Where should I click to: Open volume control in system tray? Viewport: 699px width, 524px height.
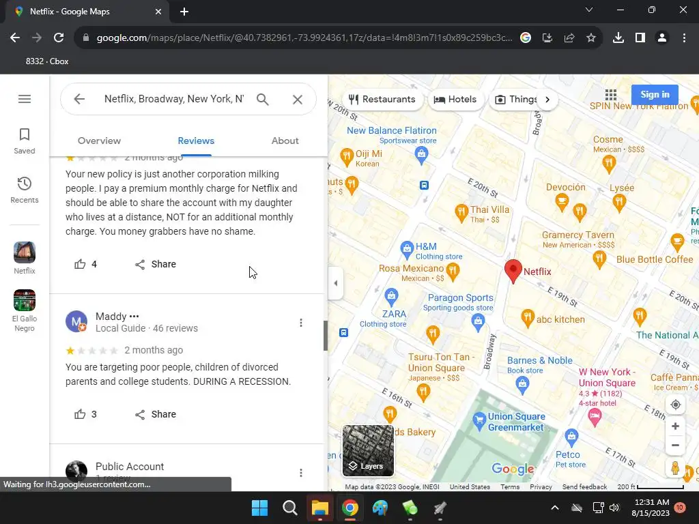614,508
